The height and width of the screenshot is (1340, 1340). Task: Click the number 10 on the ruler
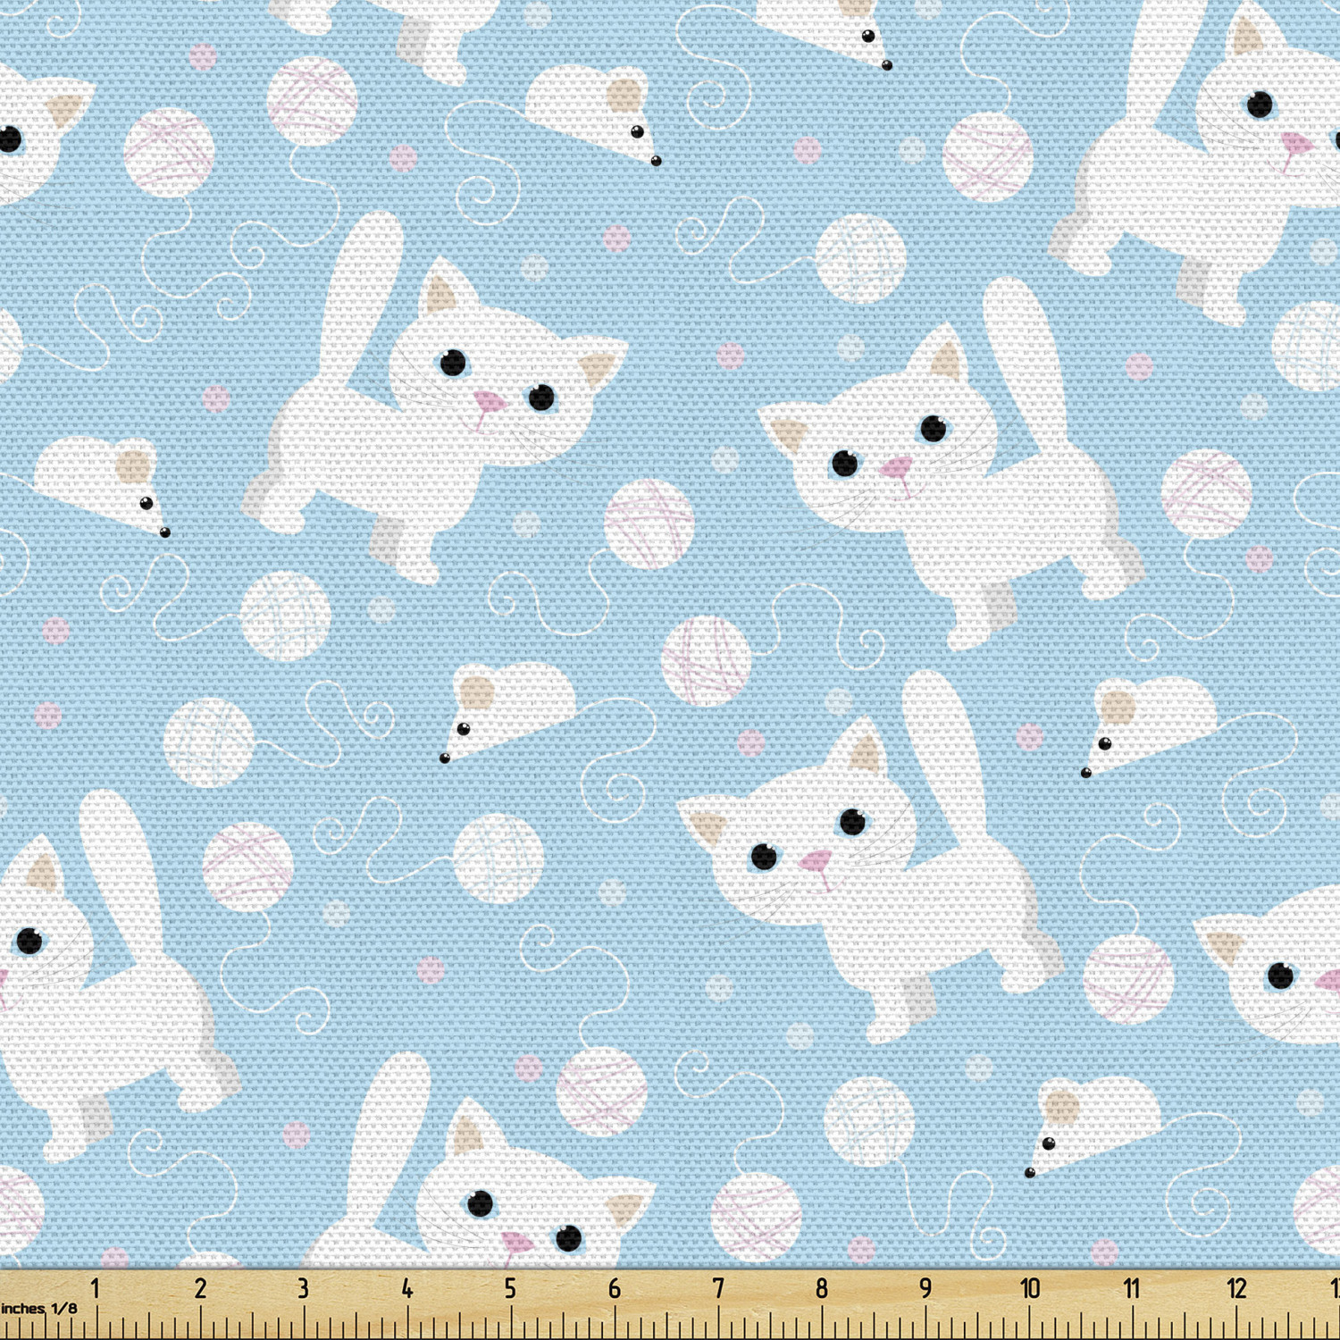tap(1030, 1288)
